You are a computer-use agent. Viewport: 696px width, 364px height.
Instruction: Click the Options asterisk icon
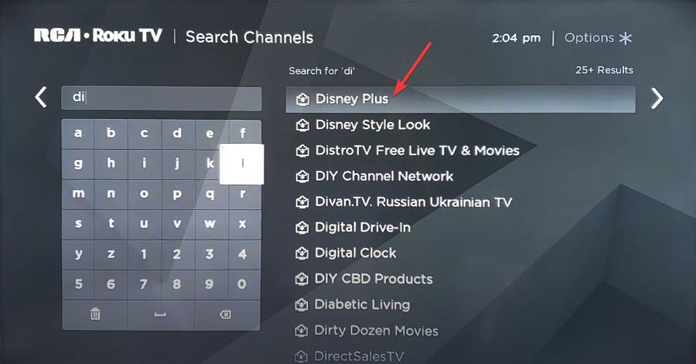(626, 38)
